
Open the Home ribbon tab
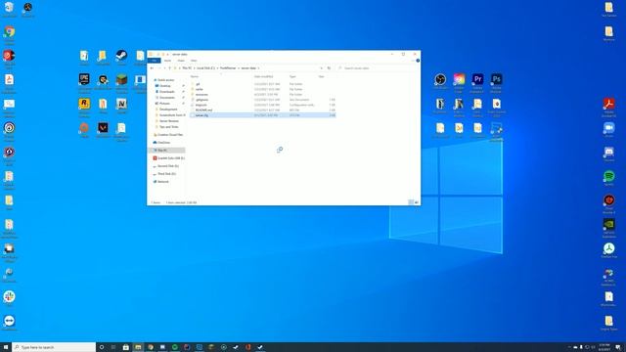167,61
